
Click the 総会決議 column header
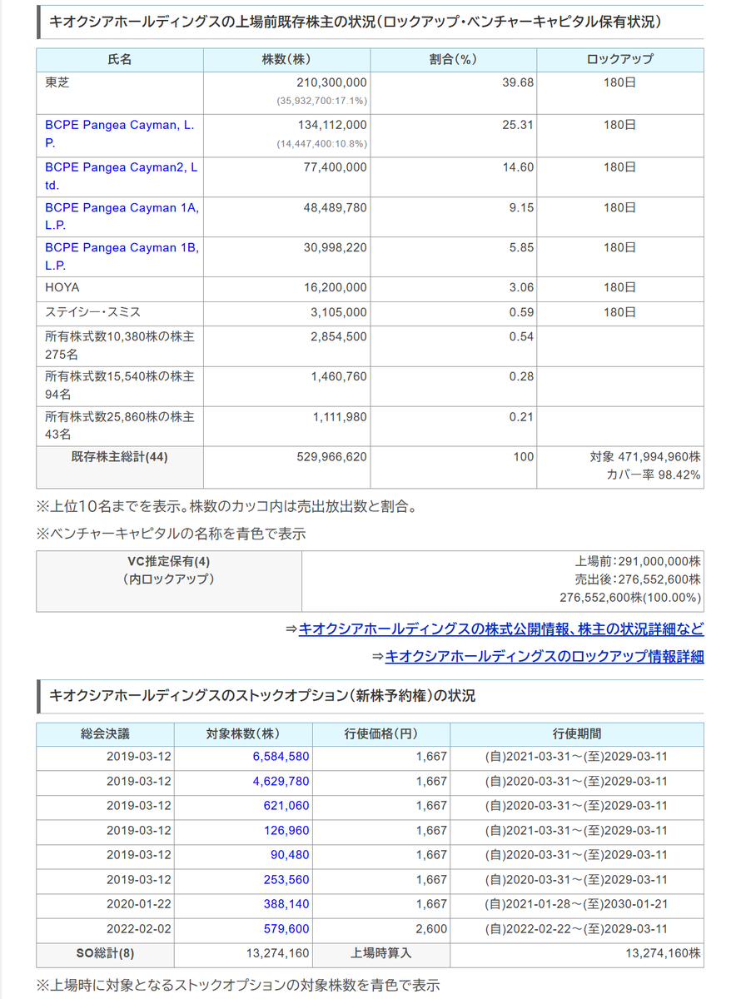[x=106, y=734]
